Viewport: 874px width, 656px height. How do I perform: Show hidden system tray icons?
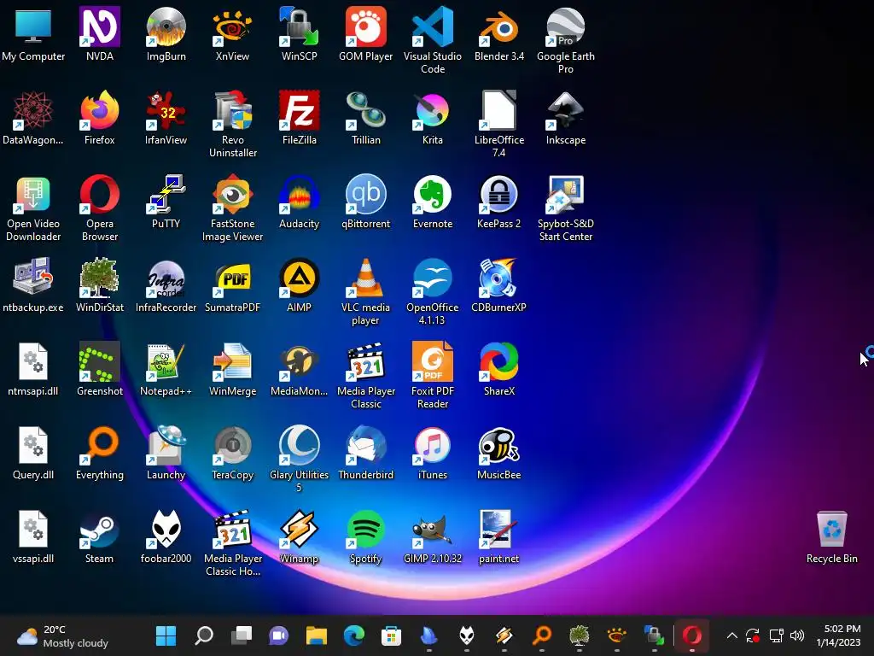[x=731, y=635]
